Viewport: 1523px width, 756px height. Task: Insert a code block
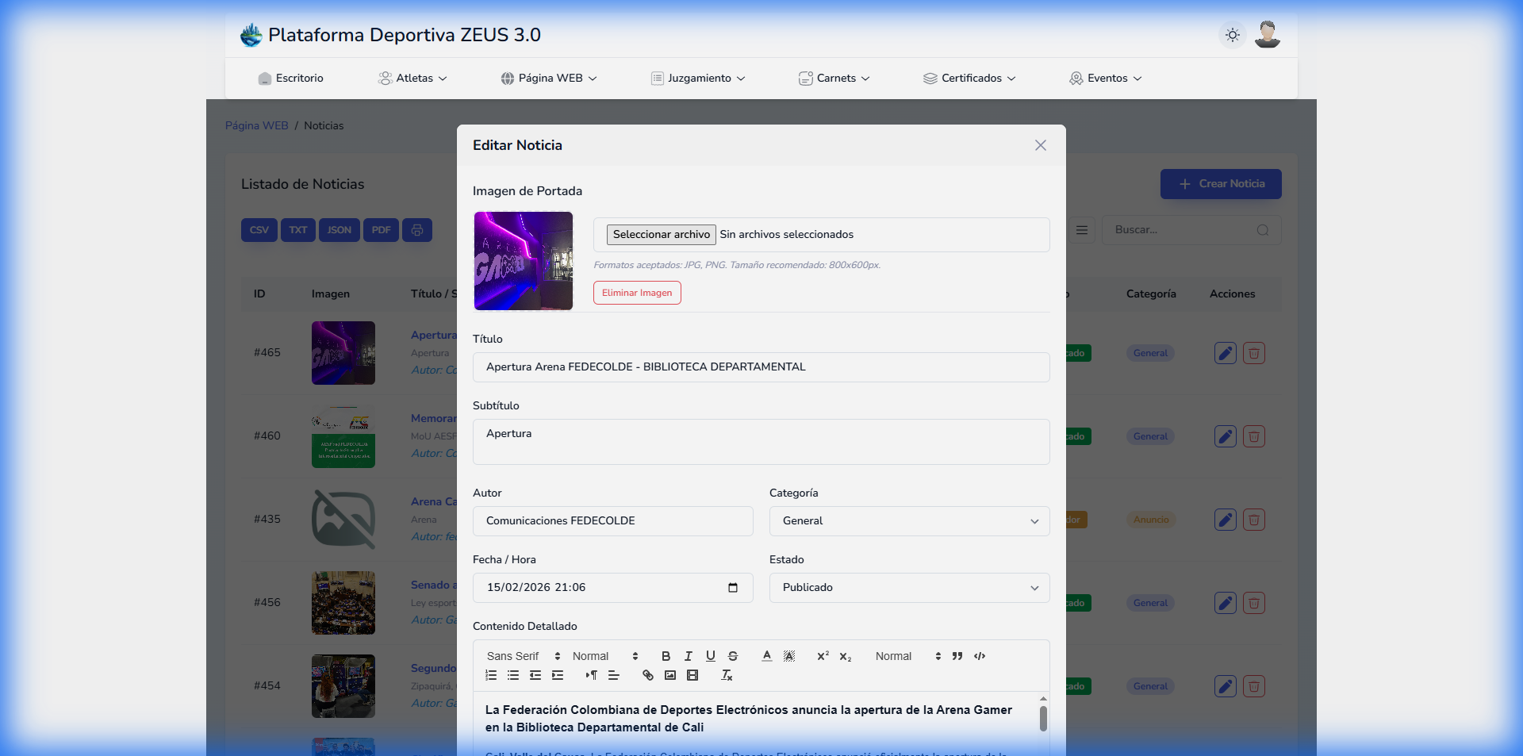tap(980, 656)
